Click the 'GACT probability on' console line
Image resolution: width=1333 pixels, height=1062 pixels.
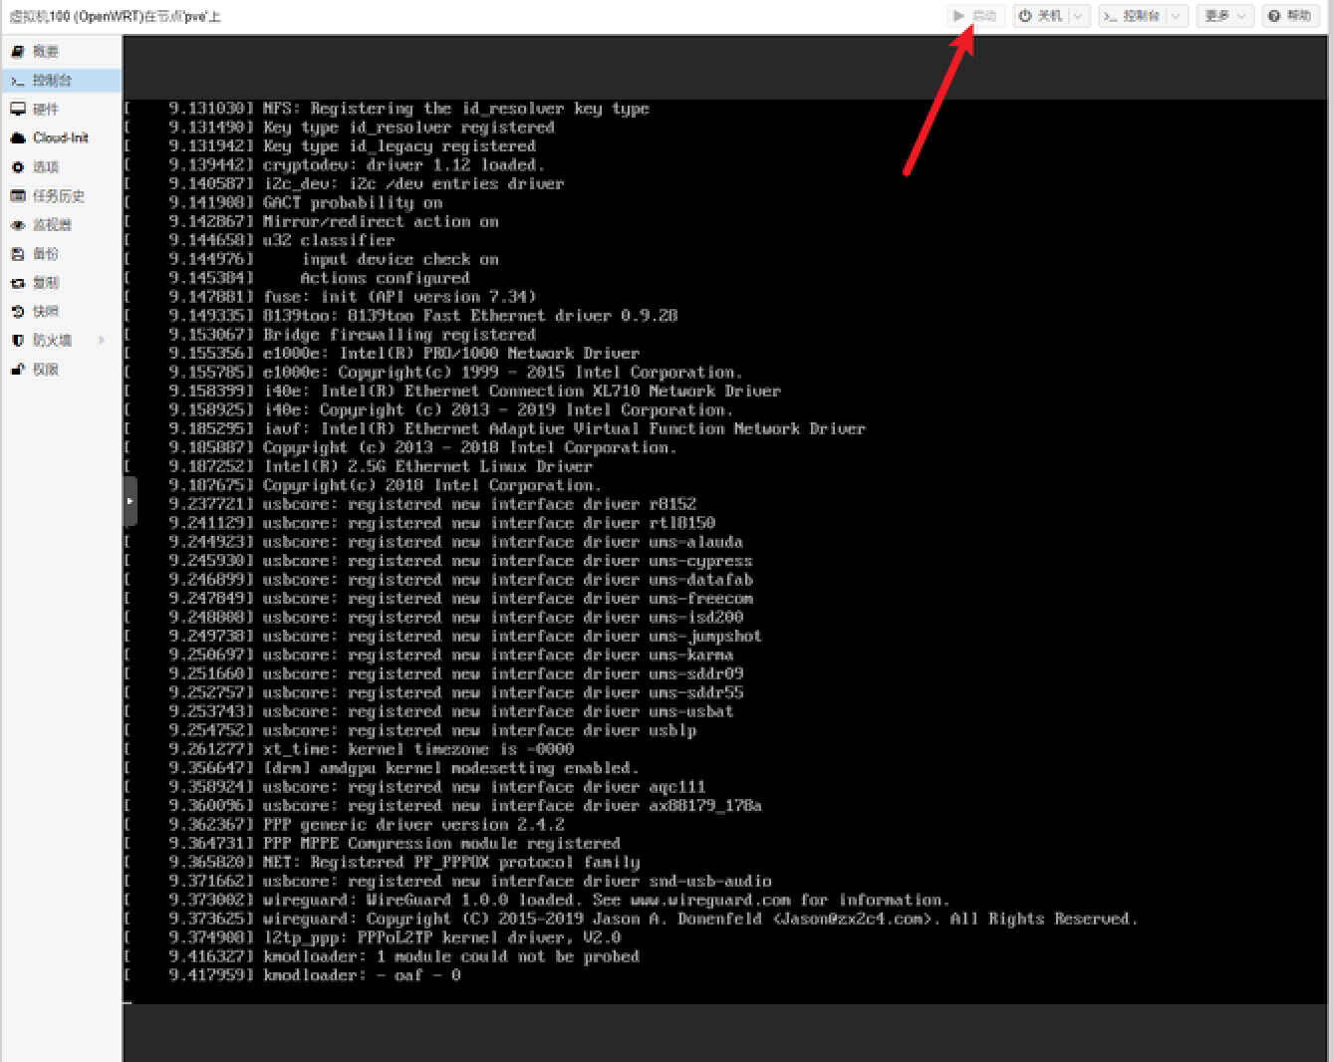pos(353,202)
